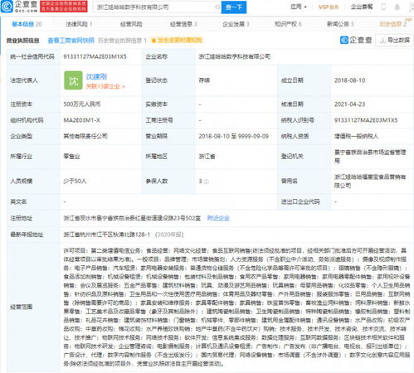Click the mobile phone icon in header
Image resolution: width=414 pixels, height=373 pixels.
click(383, 7)
